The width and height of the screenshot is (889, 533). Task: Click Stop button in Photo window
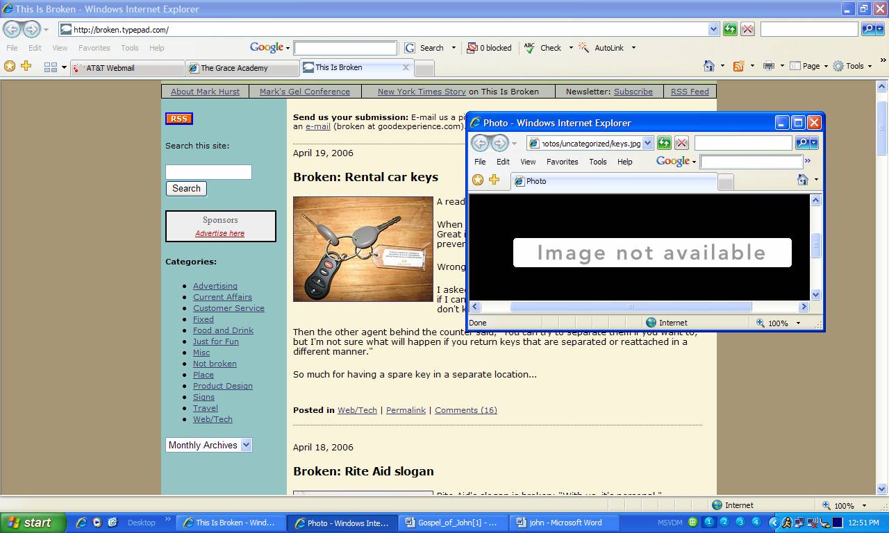coord(681,143)
